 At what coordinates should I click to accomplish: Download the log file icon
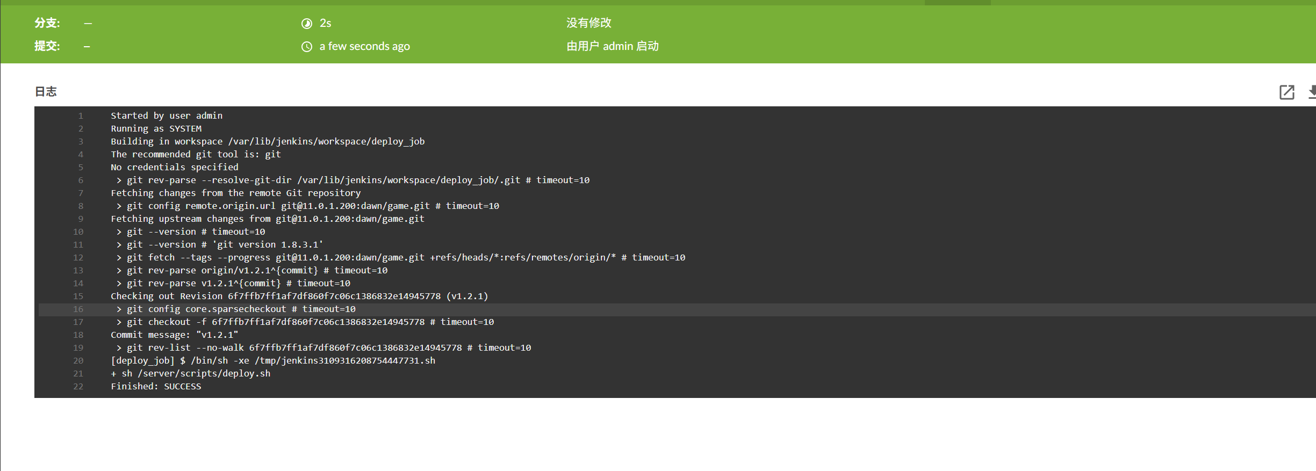point(1312,92)
